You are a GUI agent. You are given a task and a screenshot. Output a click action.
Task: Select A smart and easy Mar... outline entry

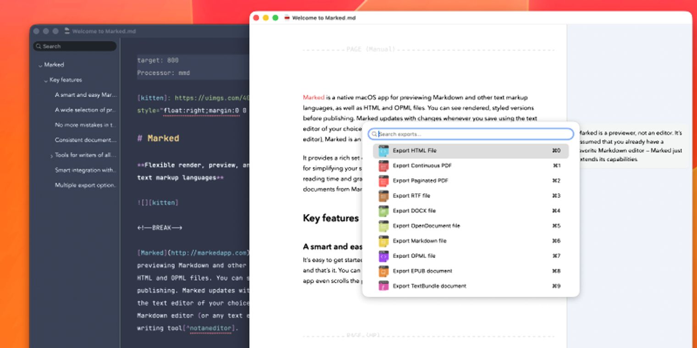[x=86, y=95]
